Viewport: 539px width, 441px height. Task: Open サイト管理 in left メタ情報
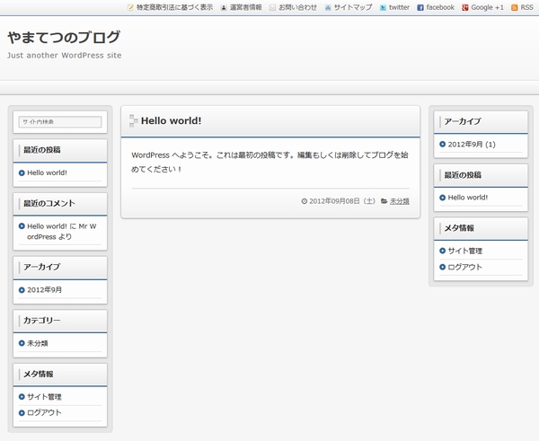coord(44,397)
